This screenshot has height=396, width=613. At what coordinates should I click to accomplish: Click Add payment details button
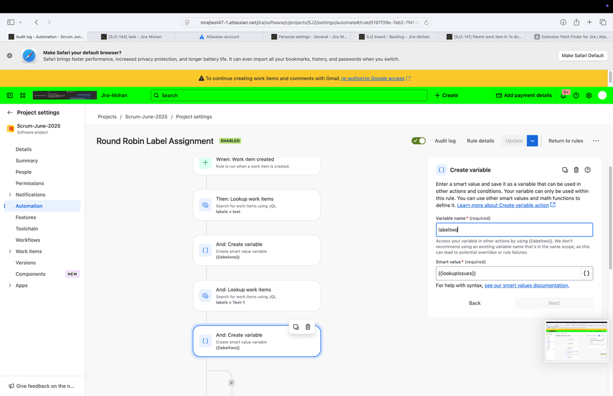pyautogui.click(x=524, y=95)
